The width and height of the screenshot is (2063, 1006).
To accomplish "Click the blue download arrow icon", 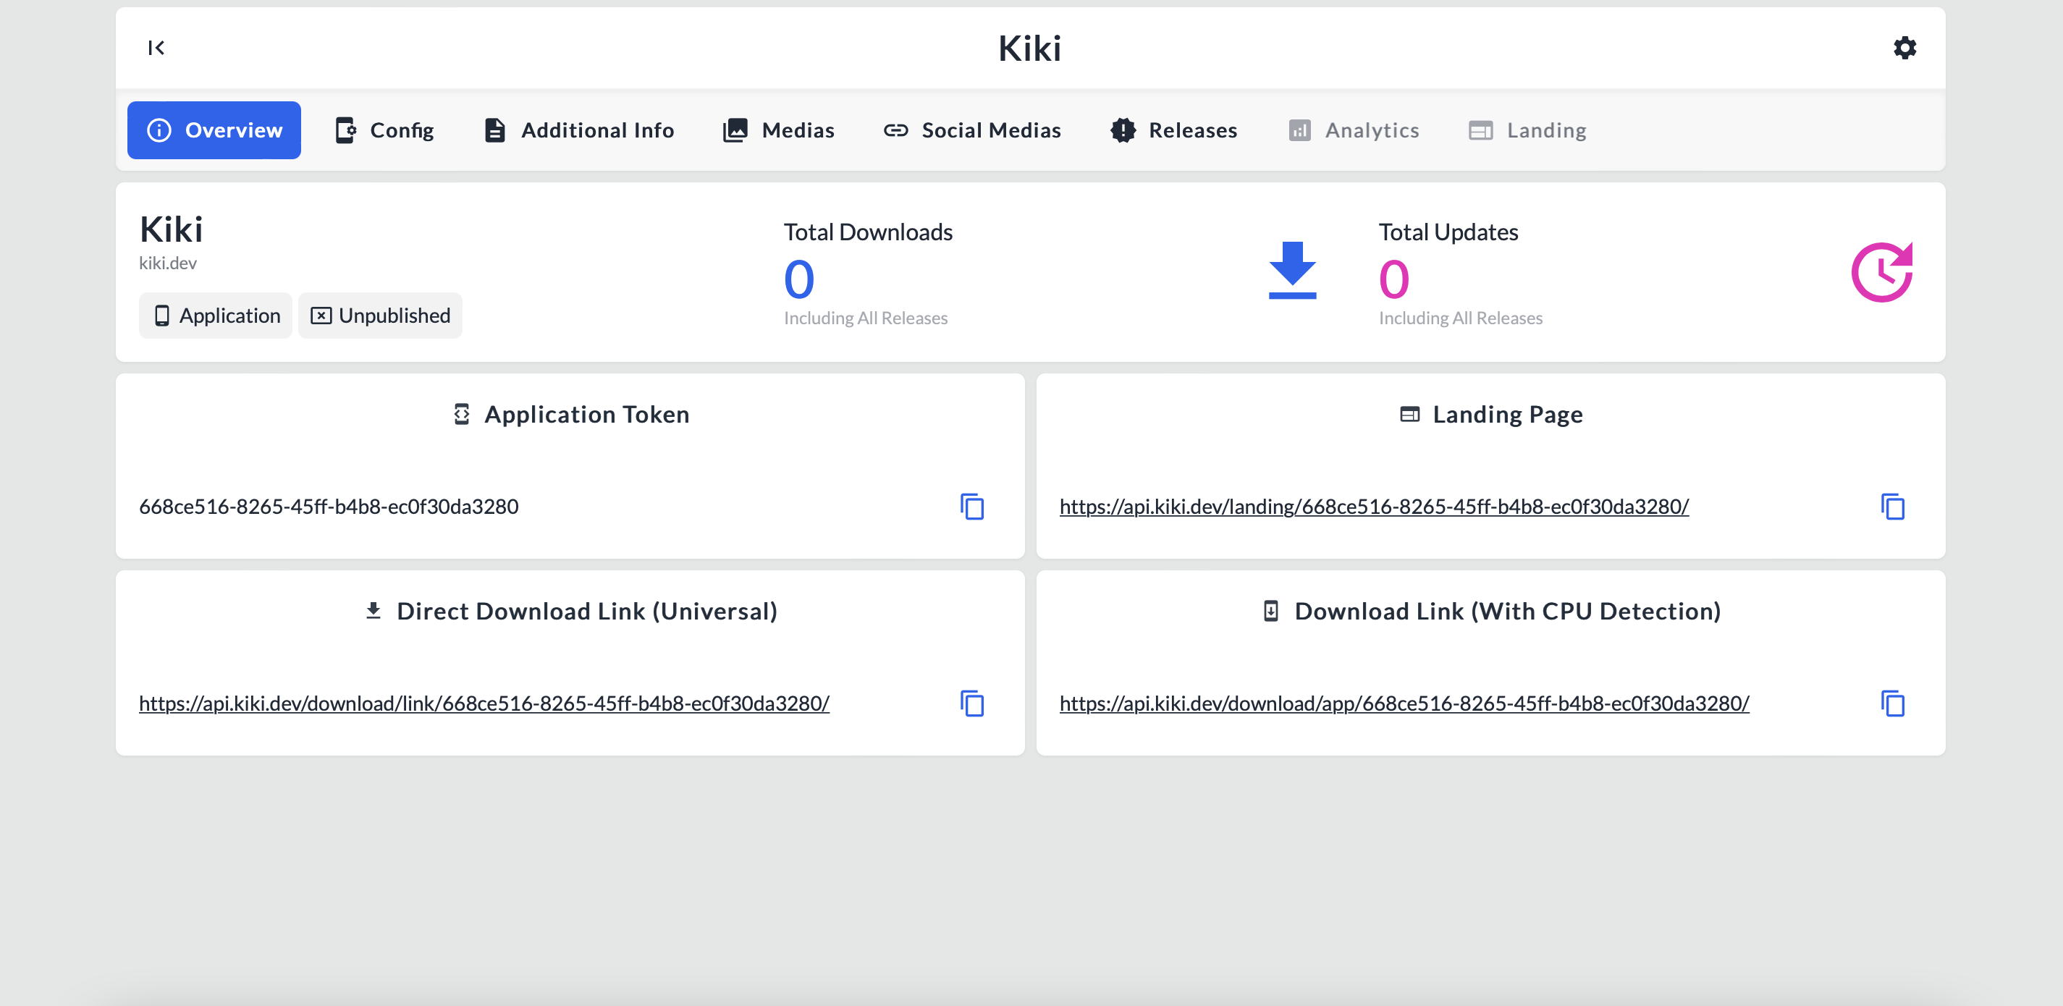I will [1292, 271].
